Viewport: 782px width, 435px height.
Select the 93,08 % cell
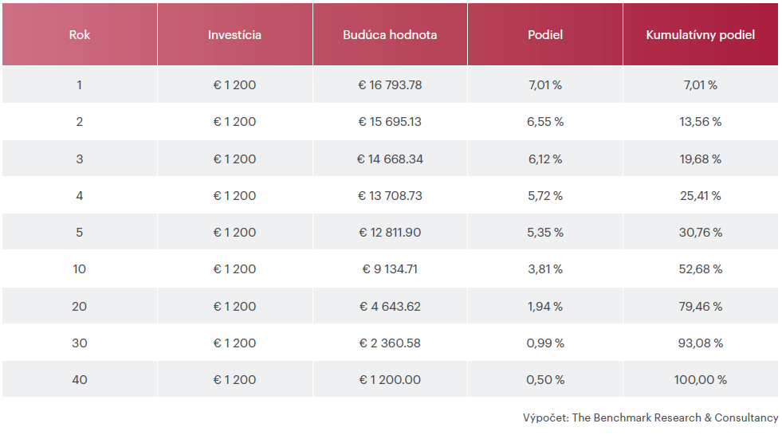pos(700,343)
